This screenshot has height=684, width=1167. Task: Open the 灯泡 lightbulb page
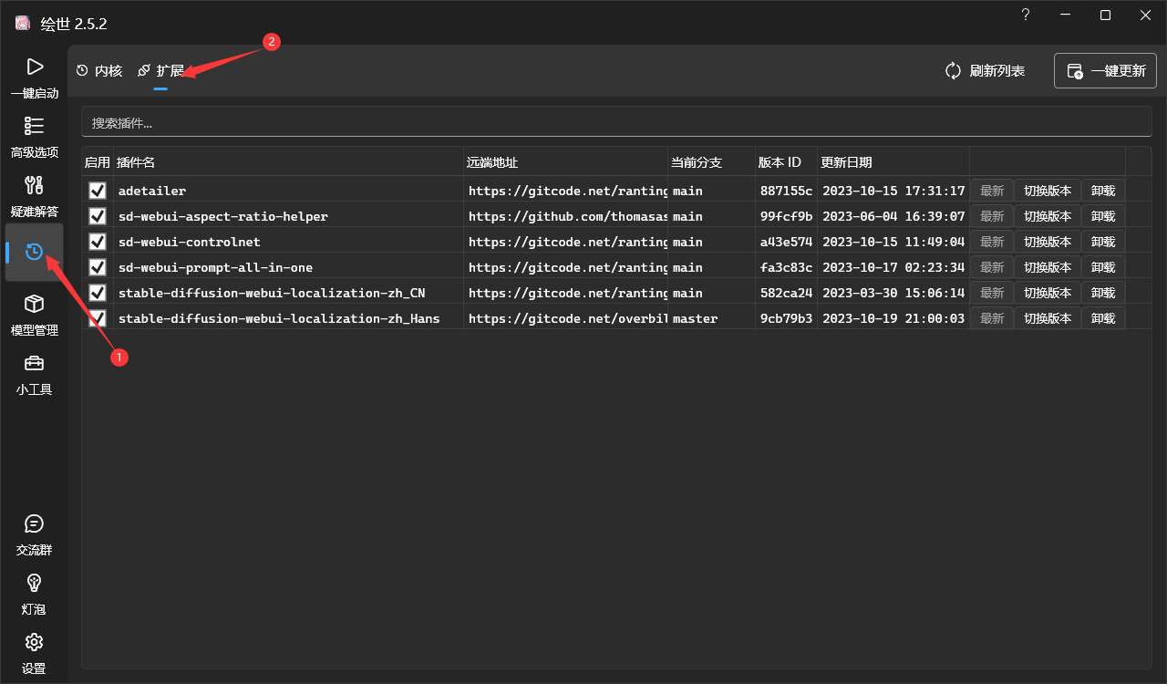tap(34, 594)
